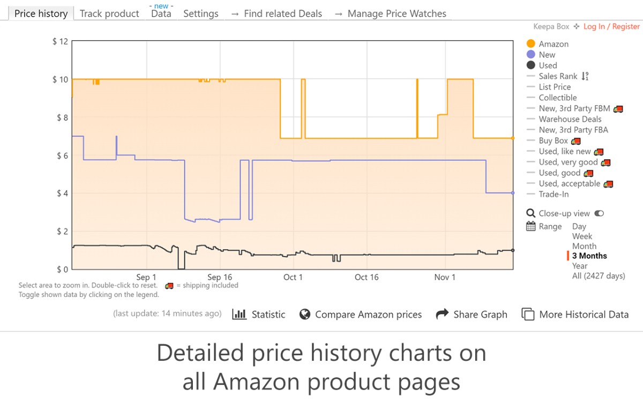Switch to the Settings tab
Screen dimensions: 643x402
click(201, 13)
